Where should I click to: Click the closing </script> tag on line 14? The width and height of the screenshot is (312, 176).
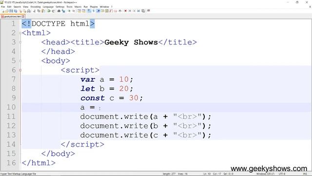[82, 145]
